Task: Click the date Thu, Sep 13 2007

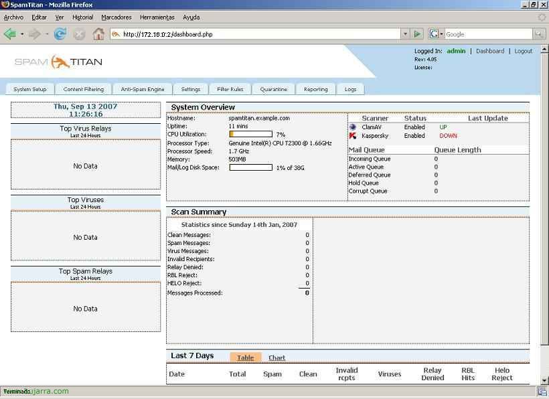Action: [86, 106]
